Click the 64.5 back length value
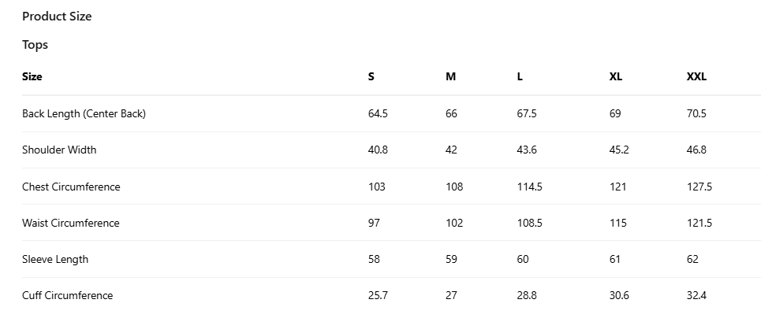This screenshot has height=318, width=761. click(378, 113)
